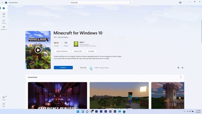Open the user profile avatar
The height and width of the screenshot is (114, 202).
pyautogui.click(x=180, y=3)
